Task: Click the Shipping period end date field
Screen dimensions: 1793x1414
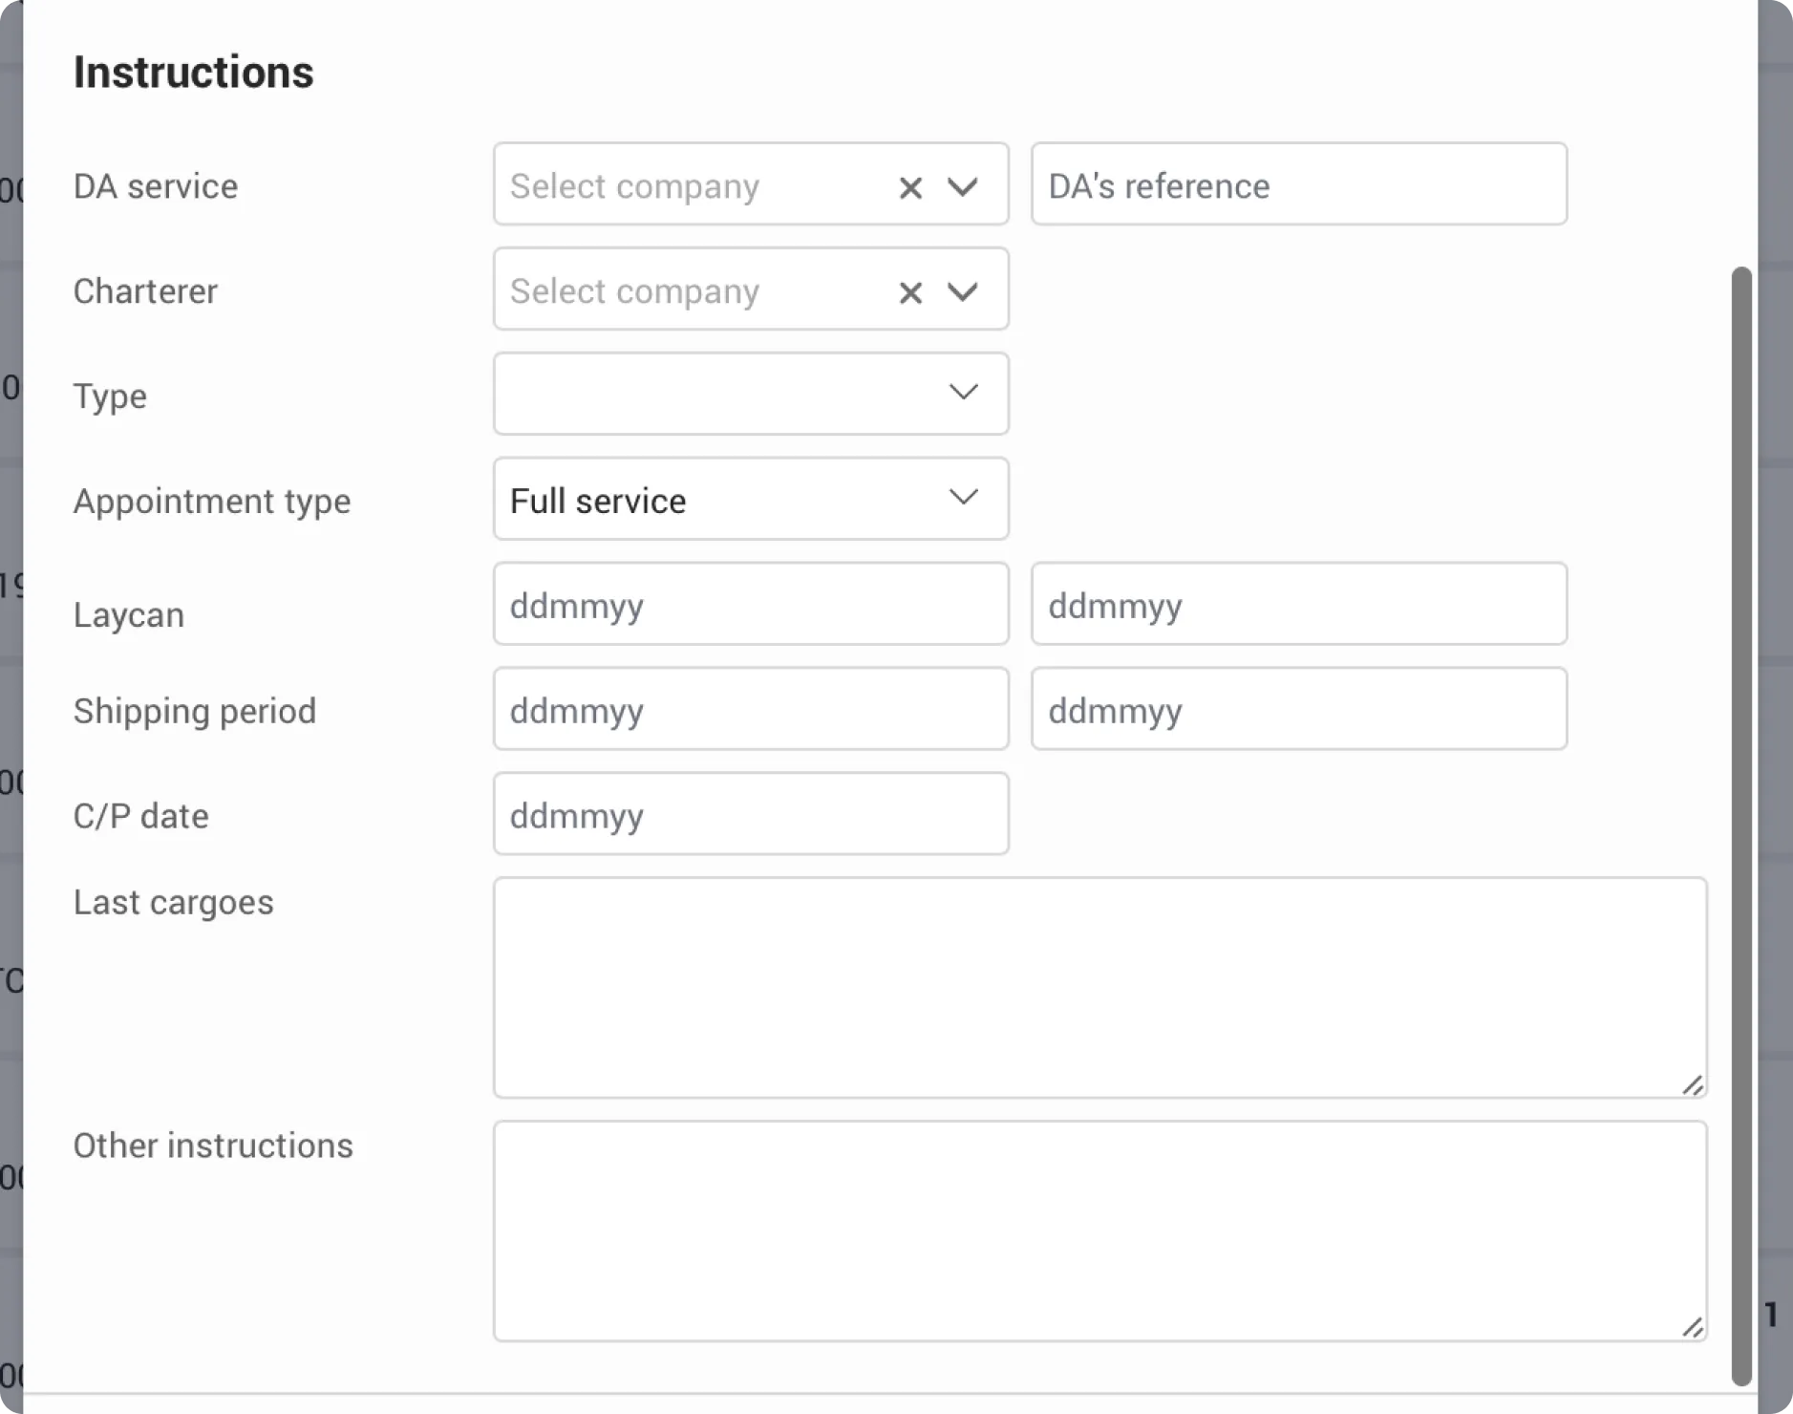Action: (x=1299, y=709)
